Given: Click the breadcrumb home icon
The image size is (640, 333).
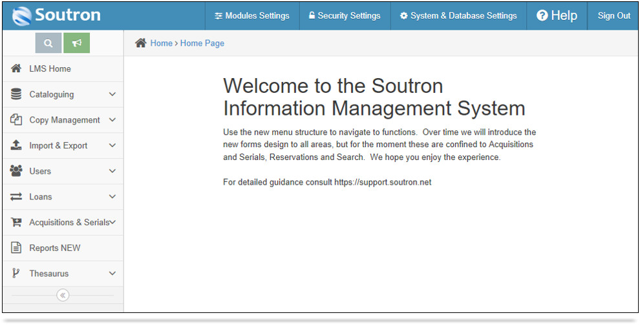Looking at the screenshot, I should pyautogui.click(x=141, y=43).
